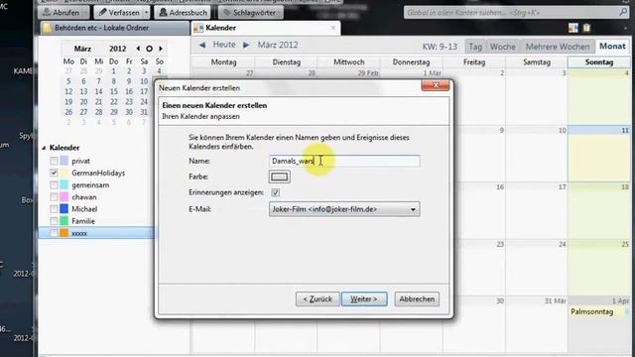Click the Samstag column header
This screenshot has height=357, width=635.
(x=537, y=61)
